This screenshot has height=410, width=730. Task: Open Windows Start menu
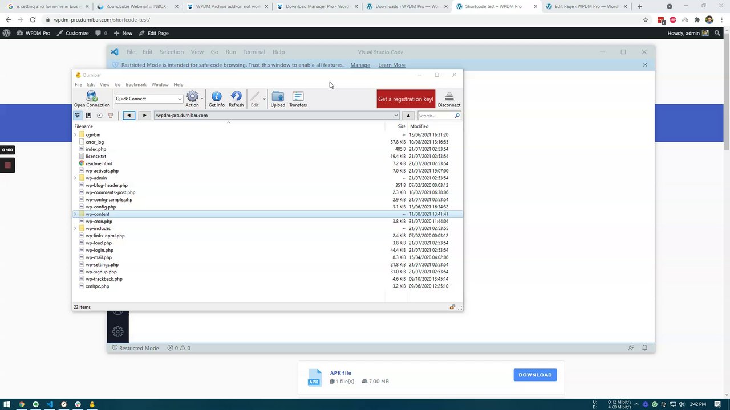(x=7, y=404)
